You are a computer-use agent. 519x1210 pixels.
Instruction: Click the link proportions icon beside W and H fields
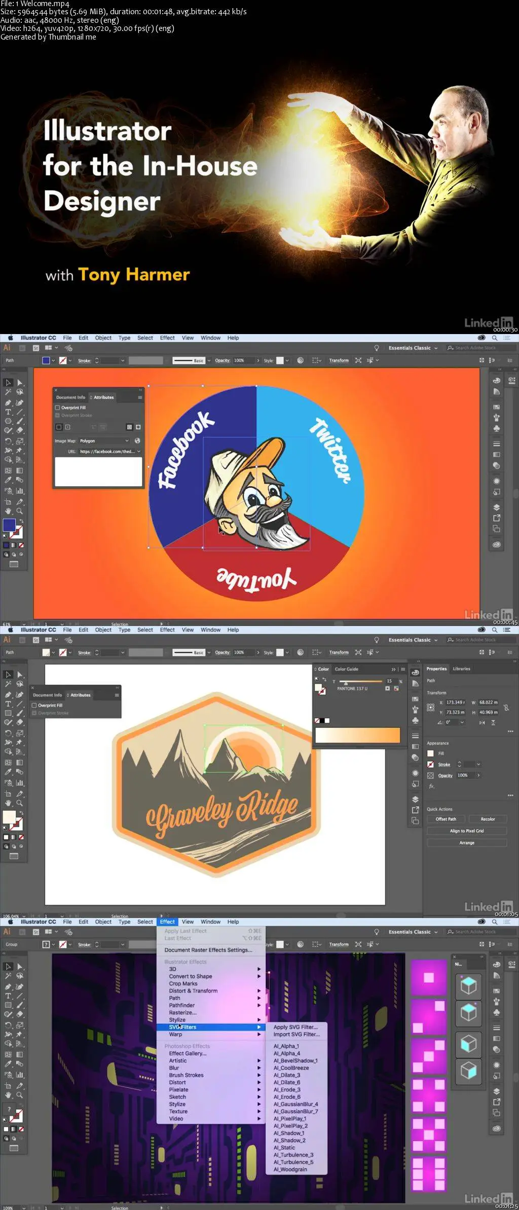pyautogui.click(x=506, y=707)
